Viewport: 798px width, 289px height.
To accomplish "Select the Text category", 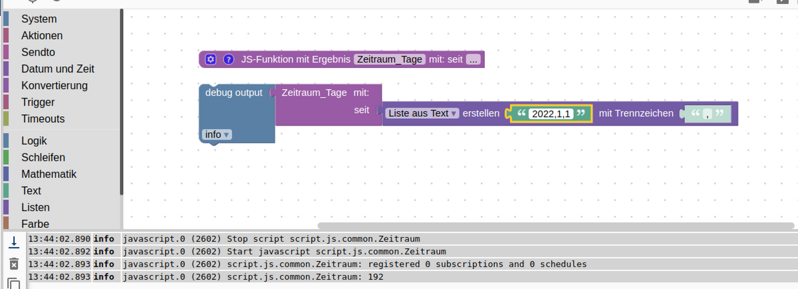I will click(x=31, y=191).
